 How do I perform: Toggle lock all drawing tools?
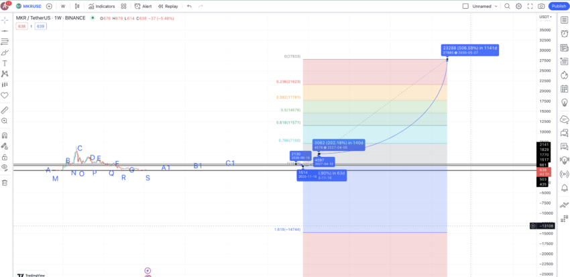[5, 157]
